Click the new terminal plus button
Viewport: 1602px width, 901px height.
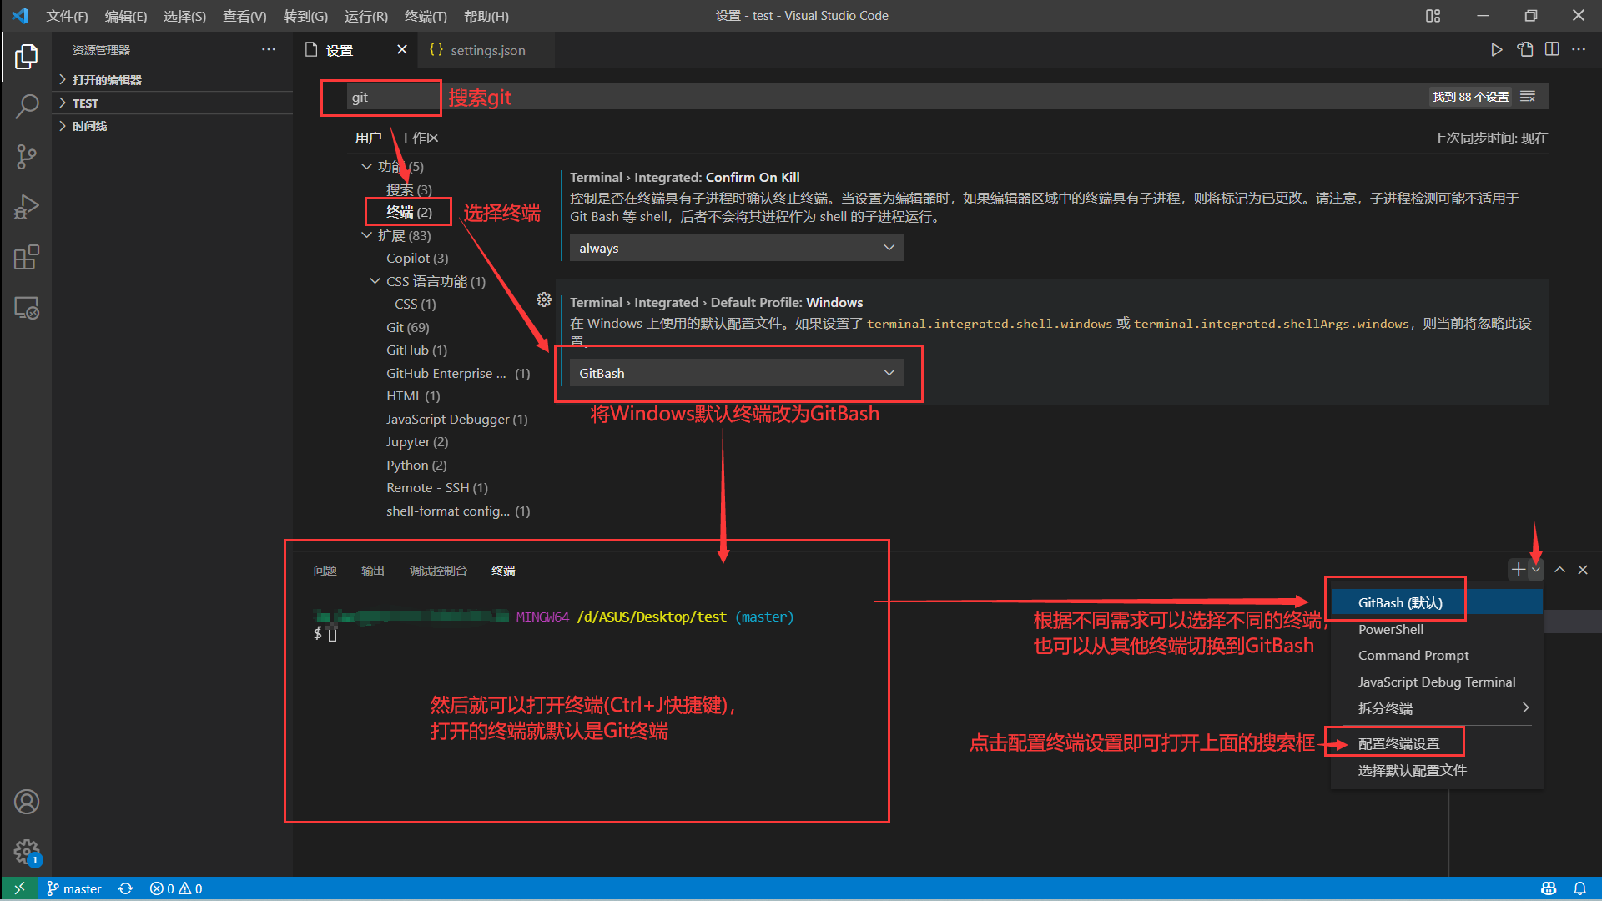click(1518, 569)
